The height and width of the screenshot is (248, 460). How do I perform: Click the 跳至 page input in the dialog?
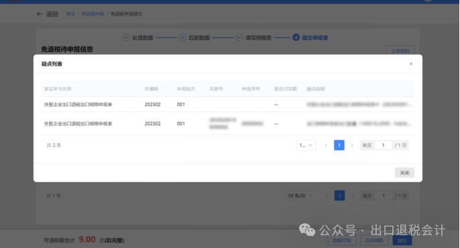pos(383,145)
